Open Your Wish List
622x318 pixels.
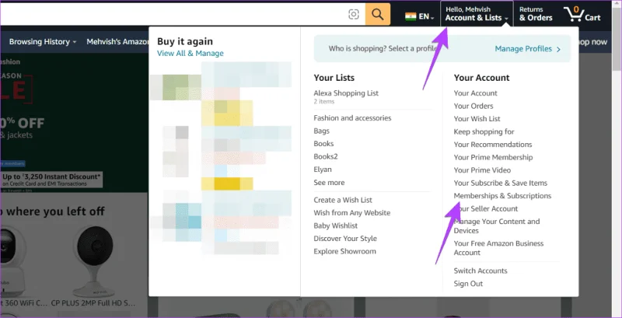[x=477, y=118]
